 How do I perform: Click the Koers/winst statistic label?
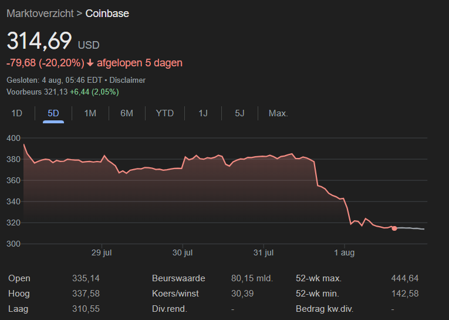[x=176, y=294]
